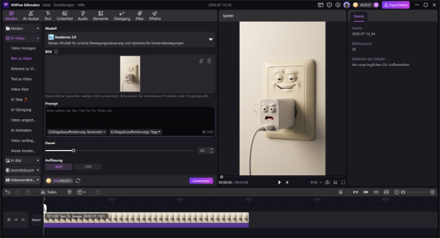Click the timeline delete trash icon
The image size is (440, 238).
[x=28, y=192]
